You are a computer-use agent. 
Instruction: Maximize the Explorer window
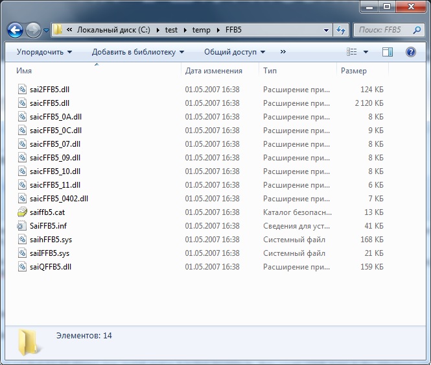pos(387,6)
